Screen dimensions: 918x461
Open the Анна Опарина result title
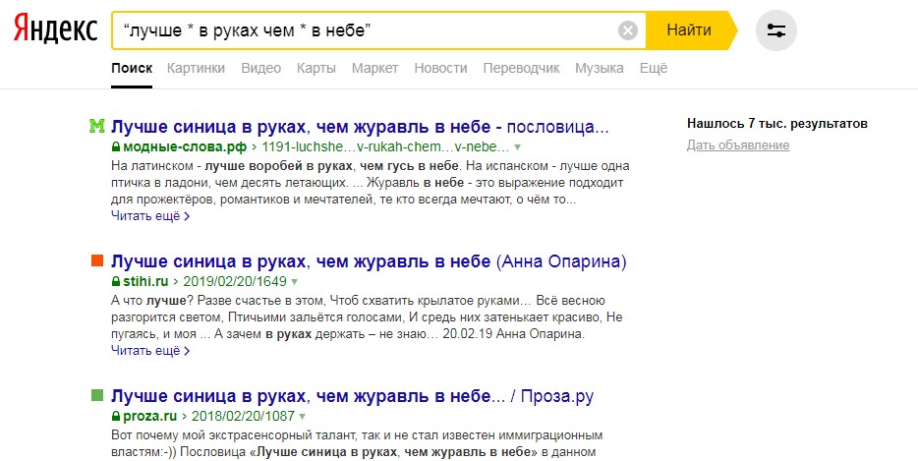pos(369,261)
